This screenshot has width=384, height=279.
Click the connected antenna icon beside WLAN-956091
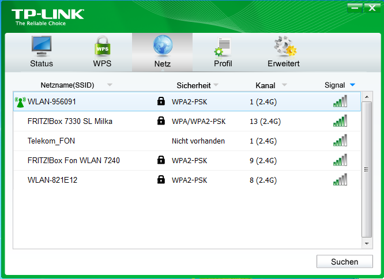pyautogui.click(x=20, y=102)
